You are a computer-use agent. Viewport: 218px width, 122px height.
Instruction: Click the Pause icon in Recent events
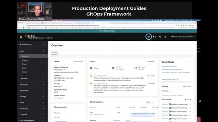pos(186,100)
